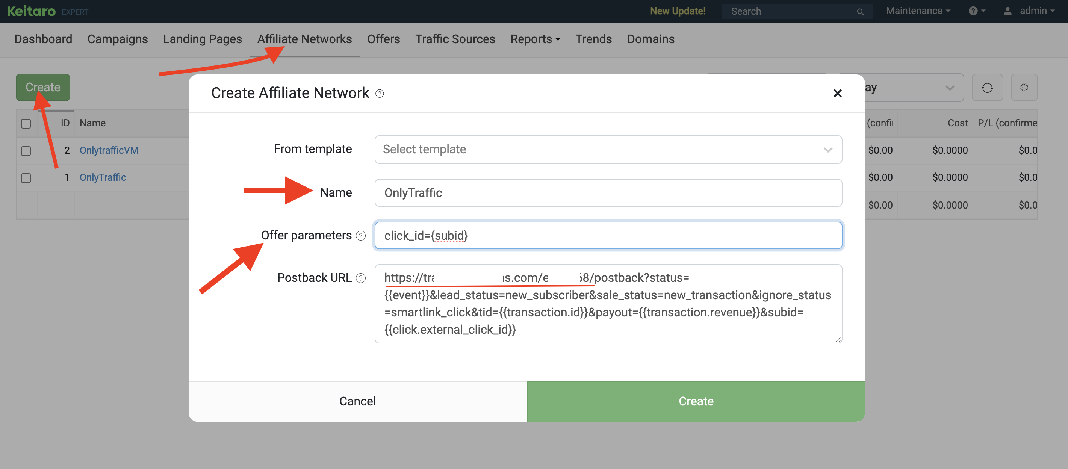
Task: Open the Trends tab
Action: (593, 39)
